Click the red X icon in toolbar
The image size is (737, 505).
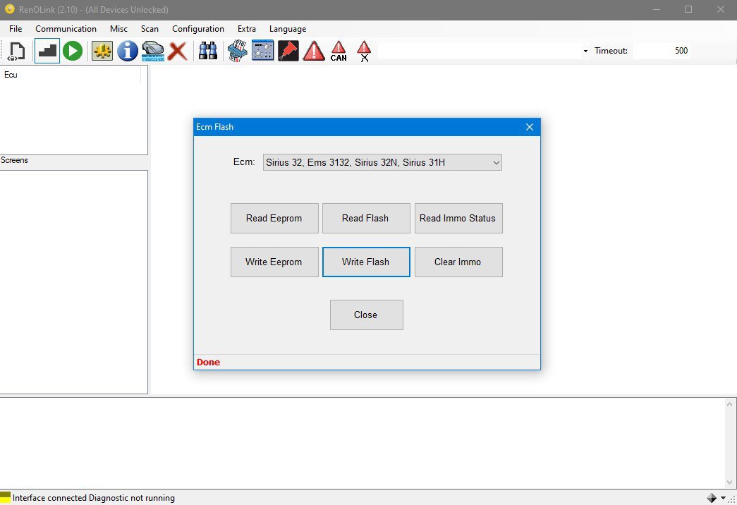point(178,51)
